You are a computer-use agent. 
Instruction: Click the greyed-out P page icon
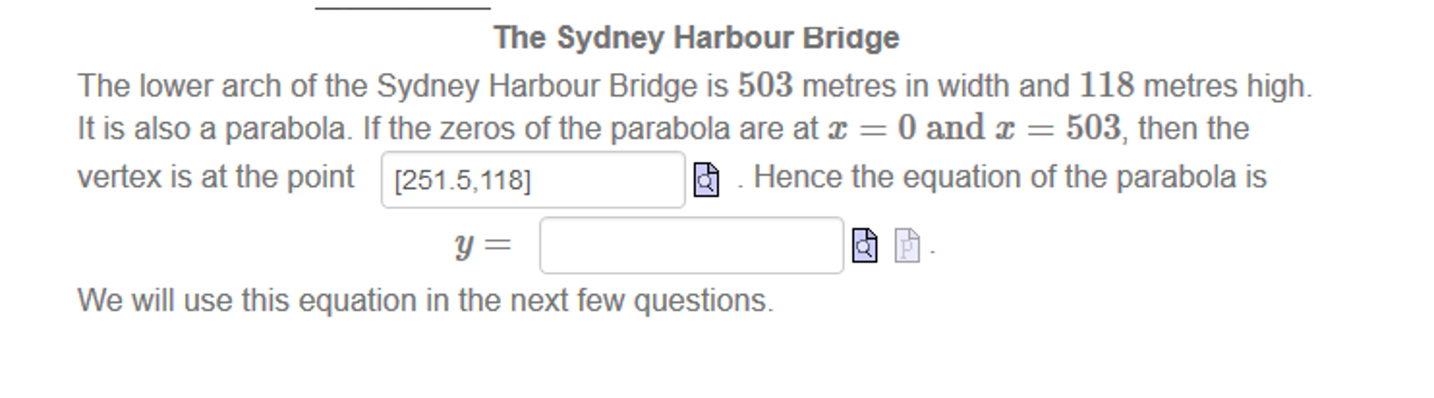(x=907, y=246)
